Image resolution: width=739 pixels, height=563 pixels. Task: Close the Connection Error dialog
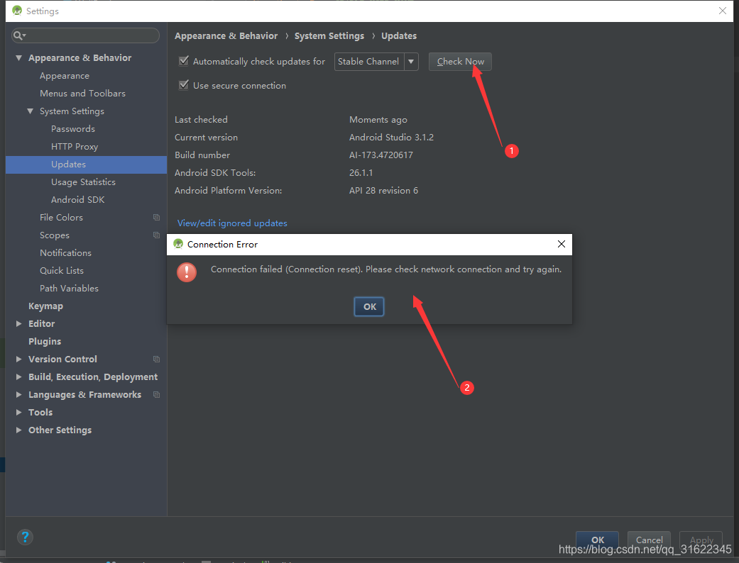tap(562, 244)
